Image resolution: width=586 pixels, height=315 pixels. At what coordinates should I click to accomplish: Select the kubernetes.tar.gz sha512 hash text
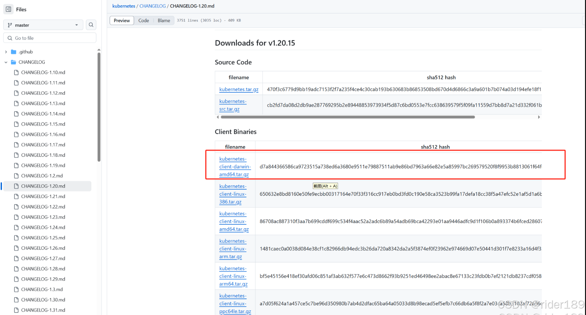tap(404, 89)
